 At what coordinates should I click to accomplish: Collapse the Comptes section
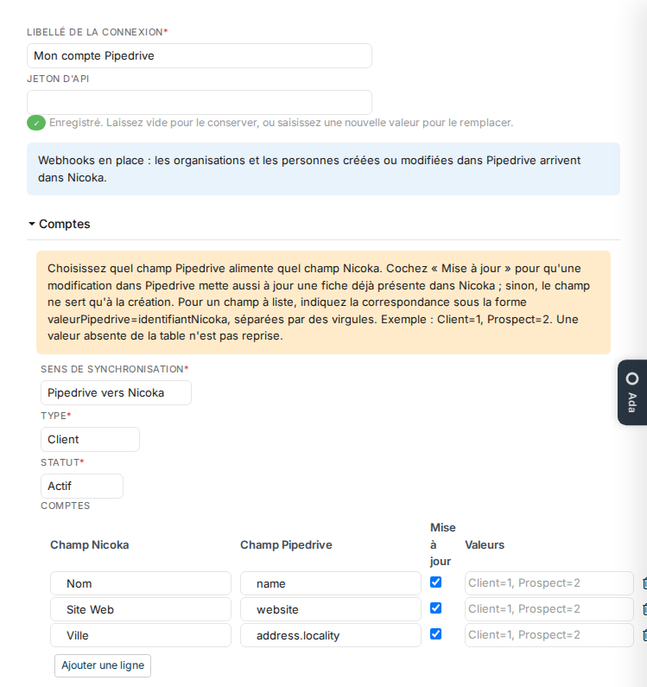pos(59,224)
